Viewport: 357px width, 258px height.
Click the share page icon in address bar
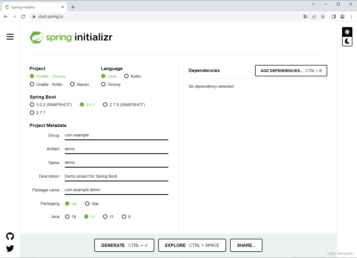pos(314,17)
